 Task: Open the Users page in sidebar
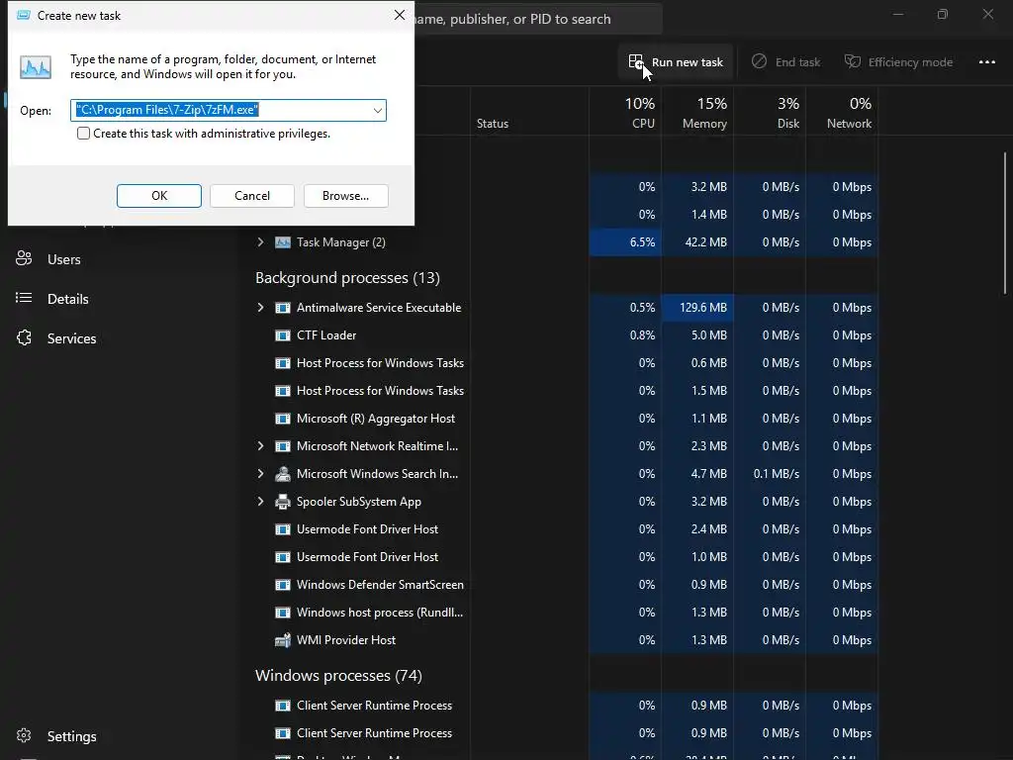pos(63,259)
